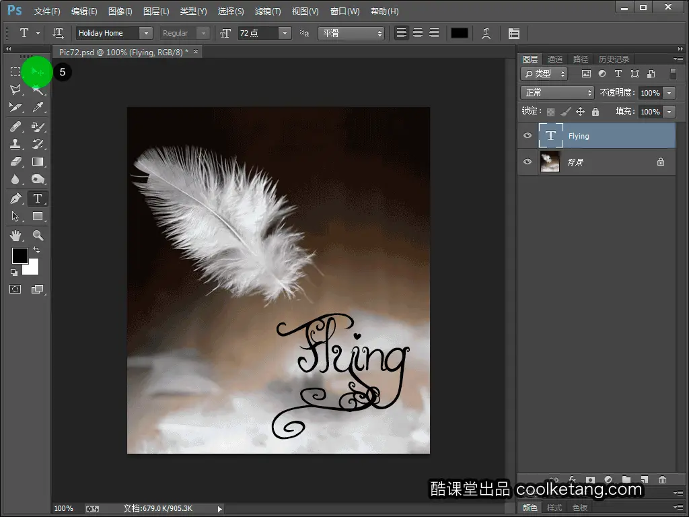Select the Hand tool
Image resolution: width=689 pixels, height=517 pixels.
tap(15, 236)
